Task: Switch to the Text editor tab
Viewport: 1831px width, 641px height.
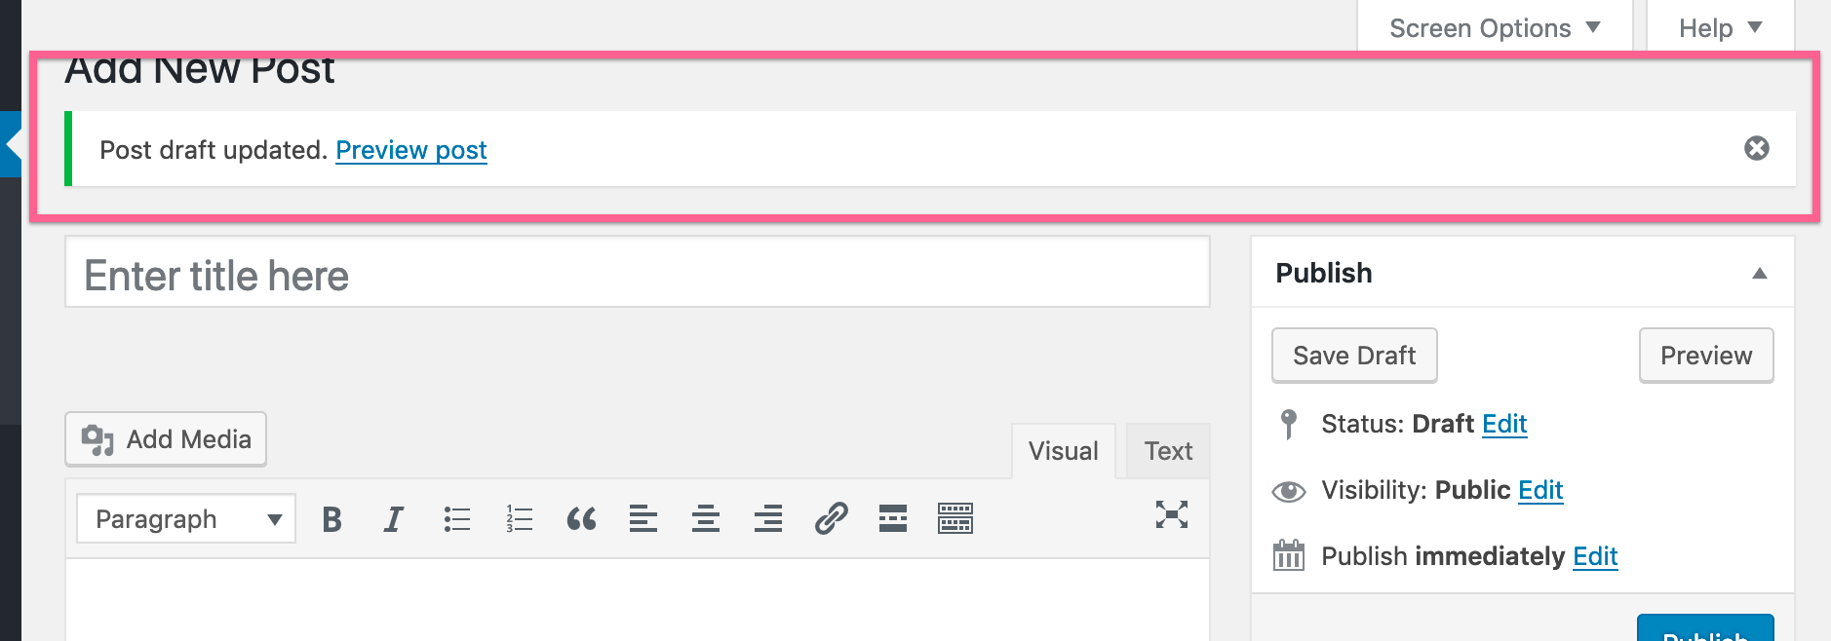Action: coord(1167,450)
